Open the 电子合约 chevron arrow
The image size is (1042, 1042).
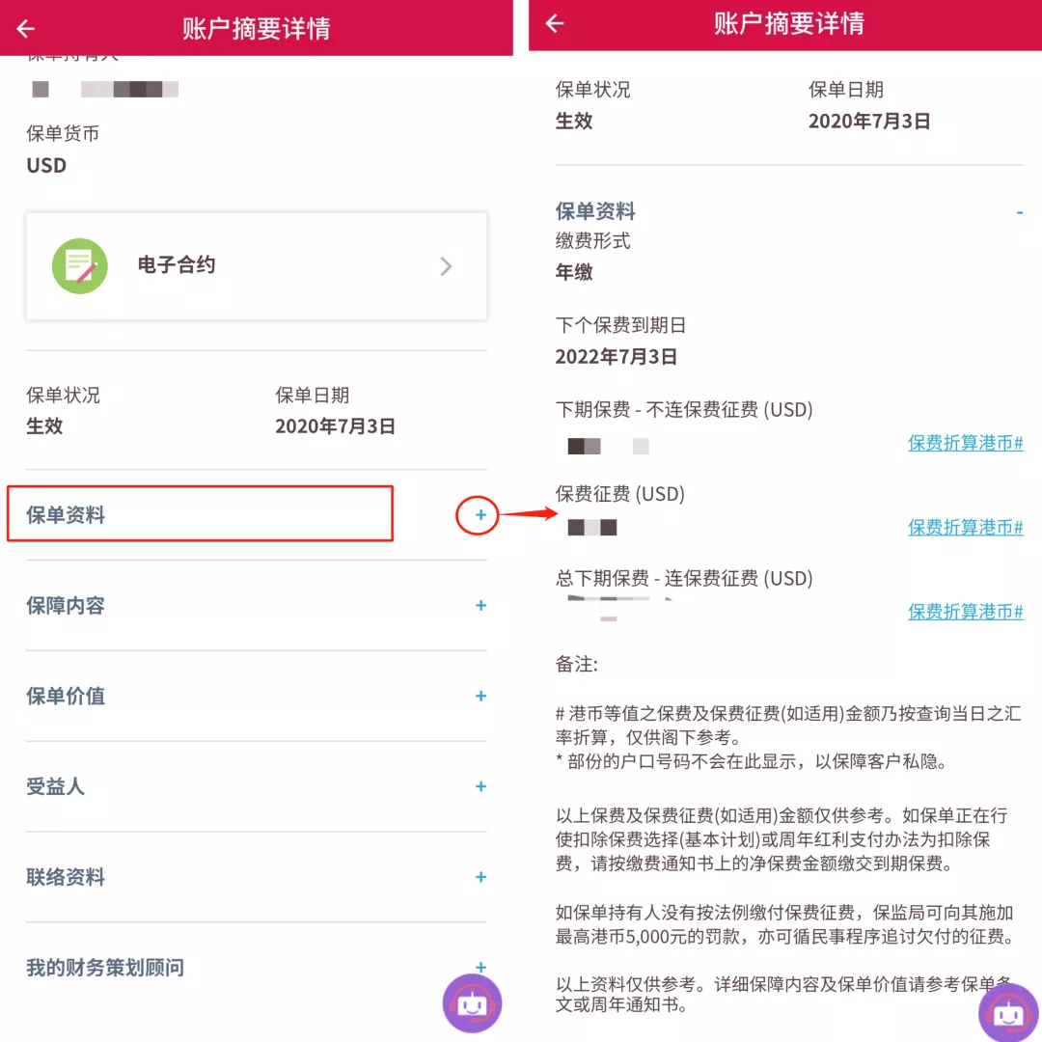446,266
